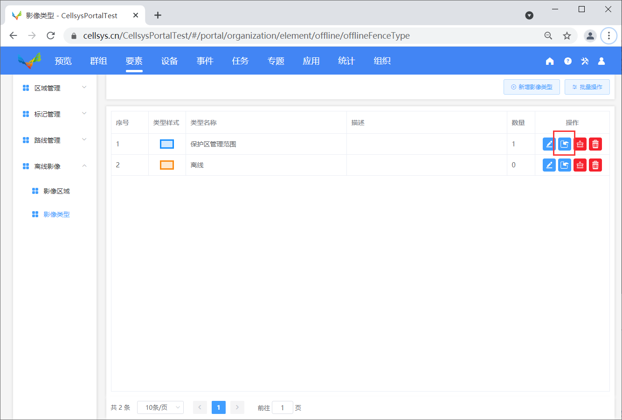Open Chrome profile avatar icon
Screen dimensions: 622x420
590,36
